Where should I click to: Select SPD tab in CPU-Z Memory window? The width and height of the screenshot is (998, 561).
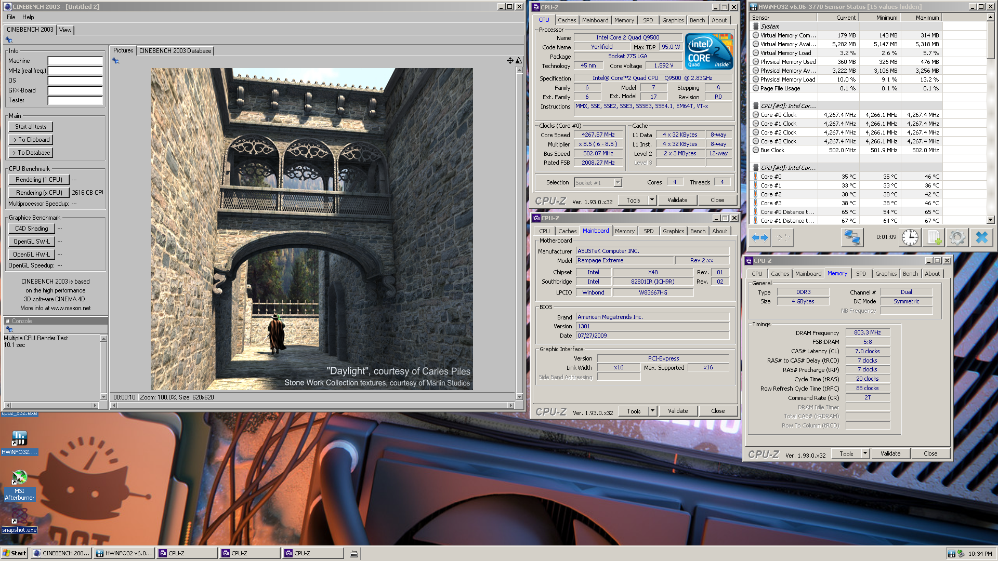tap(861, 274)
